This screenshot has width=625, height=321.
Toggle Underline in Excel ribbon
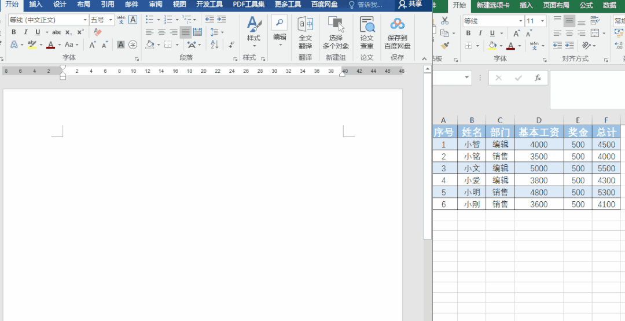(492, 34)
